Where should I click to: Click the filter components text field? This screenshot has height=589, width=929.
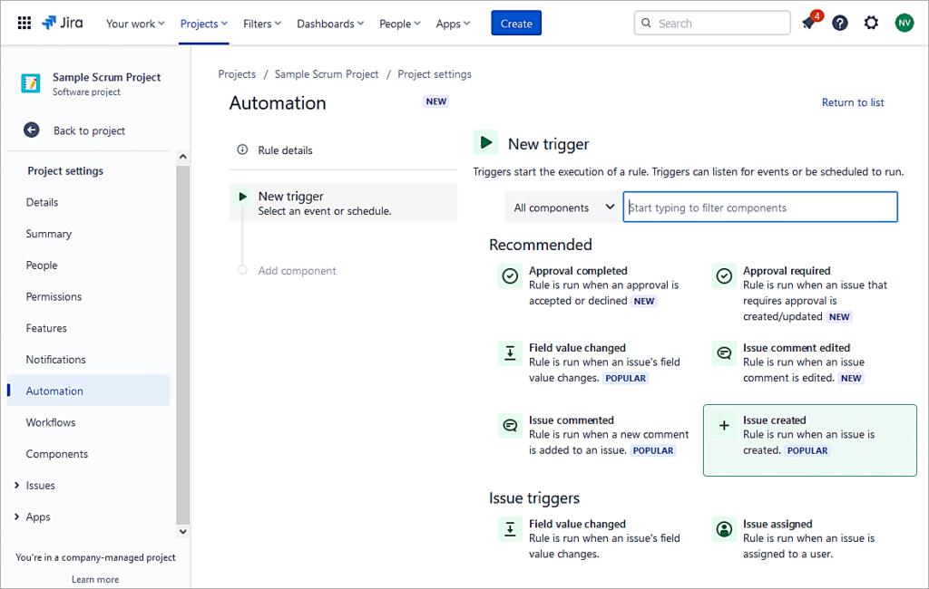click(x=759, y=208)
